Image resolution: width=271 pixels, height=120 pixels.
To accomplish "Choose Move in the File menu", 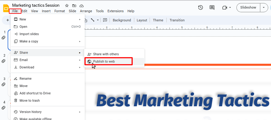I will (x=48, y=86).
